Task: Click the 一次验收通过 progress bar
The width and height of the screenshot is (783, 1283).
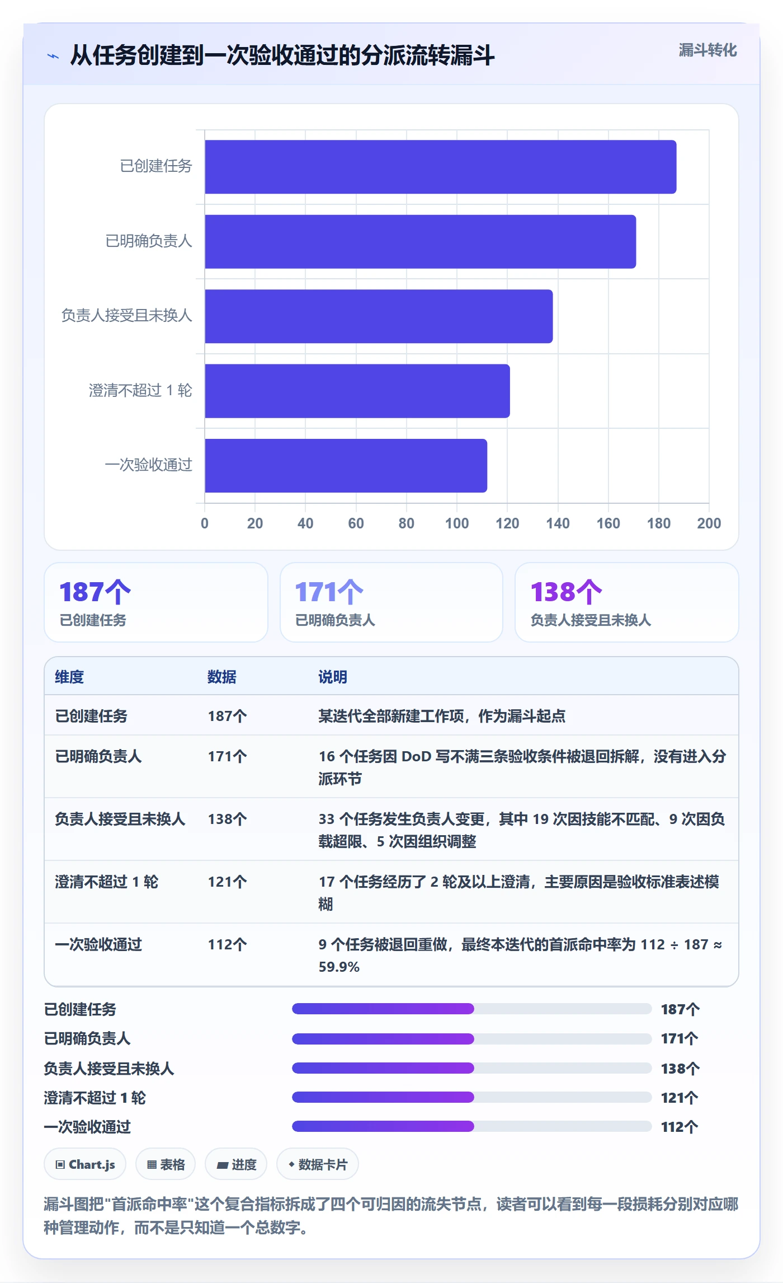Action: coord(471,1126)
